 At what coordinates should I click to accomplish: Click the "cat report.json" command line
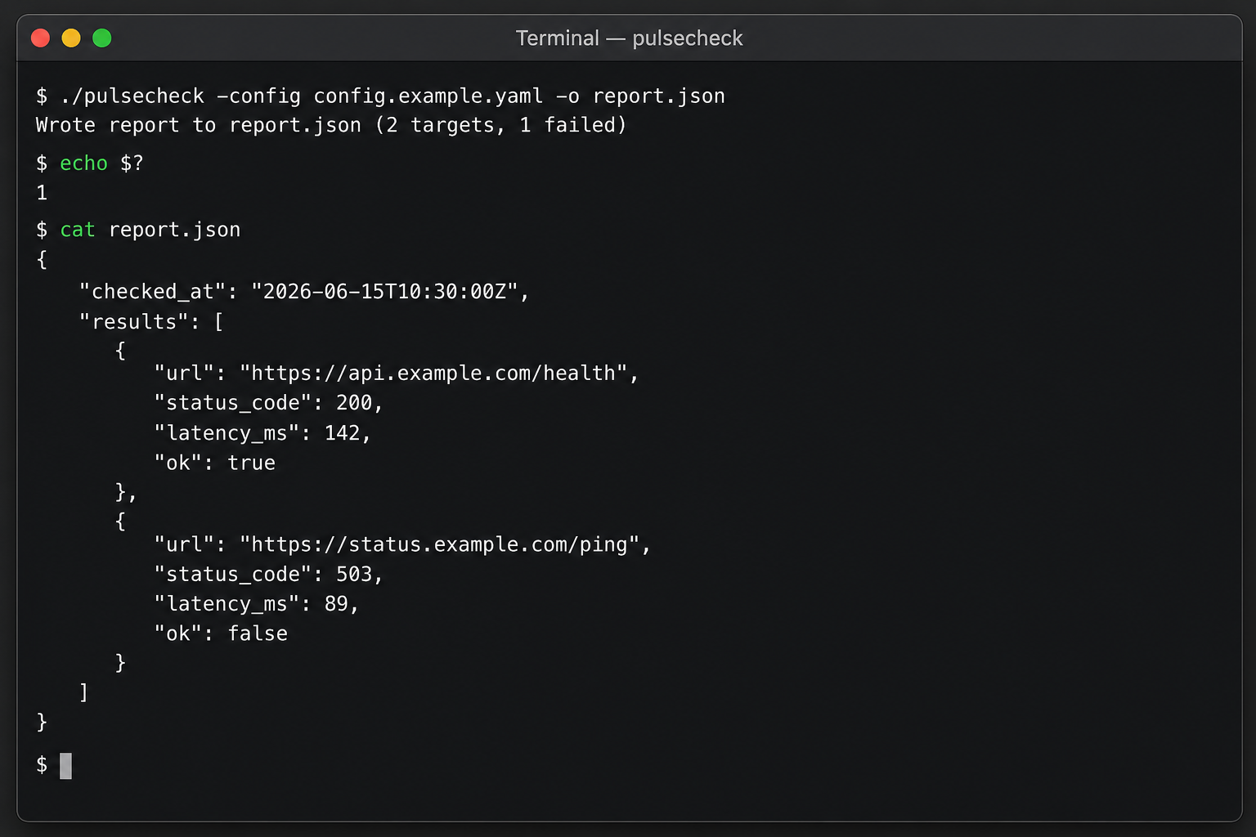point(138,230)
